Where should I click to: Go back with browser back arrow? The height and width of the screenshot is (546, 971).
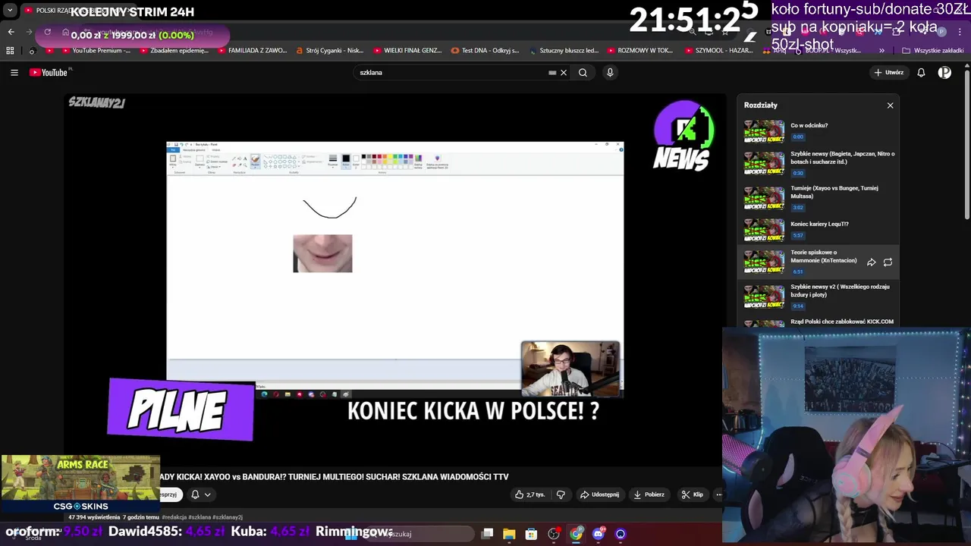tap(11, 32)
